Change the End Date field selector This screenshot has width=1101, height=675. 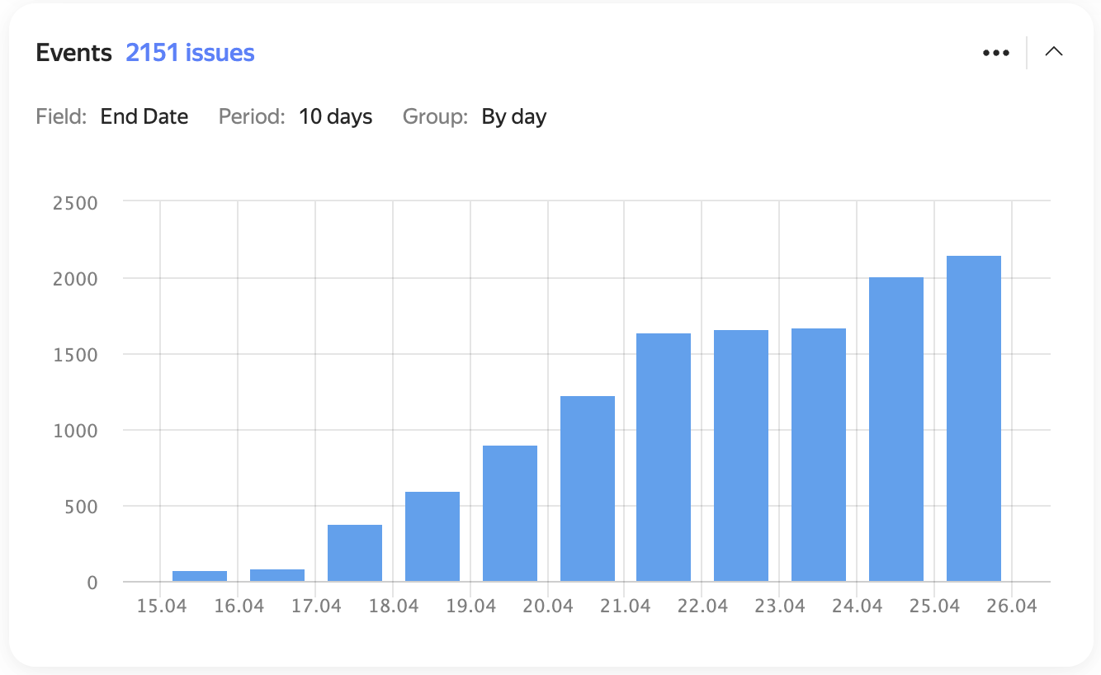(144, 117)
